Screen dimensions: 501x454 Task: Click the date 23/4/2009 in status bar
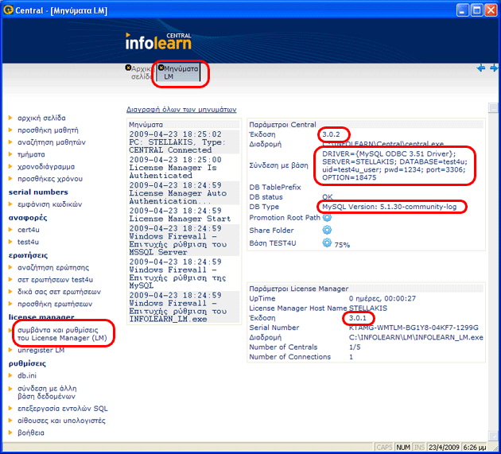pyautogui.click(x=444, y=448)
